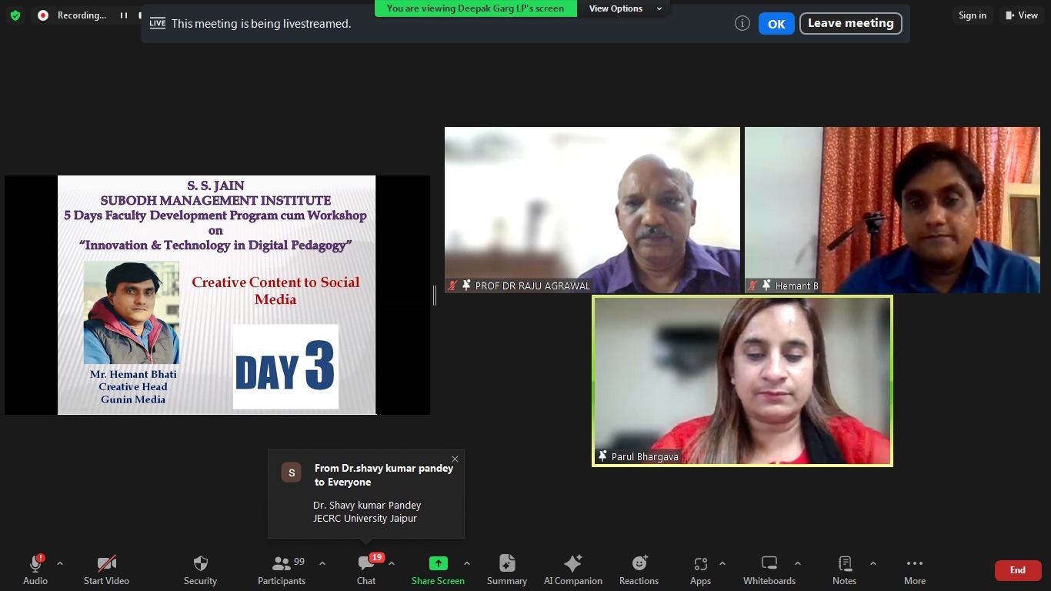Click the Leave meeting button
The width and height of the screenshot is (1051, 591).
[x=850, y=23]
